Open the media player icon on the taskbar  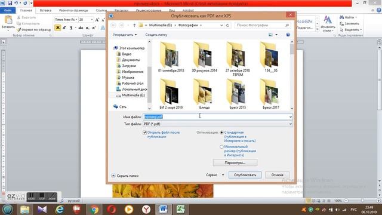click(129, 210)
